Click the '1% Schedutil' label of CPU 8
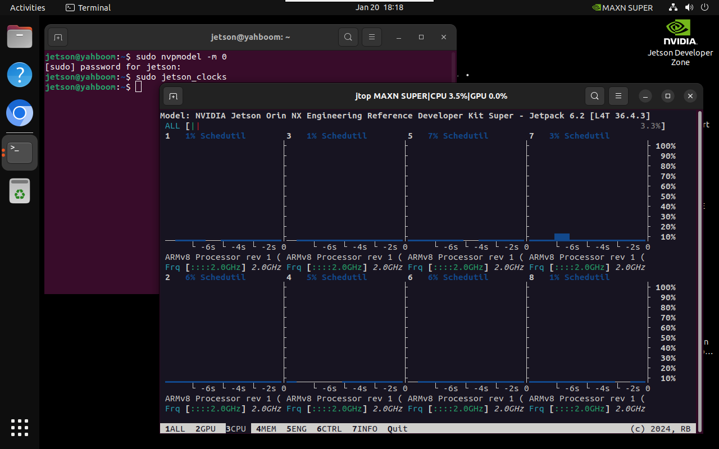Viewport: 719px width, 449px height. pos(579,277)
